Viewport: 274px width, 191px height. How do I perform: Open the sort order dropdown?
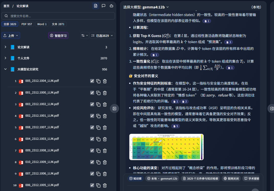pyautogui.click(x=84, y=36)
